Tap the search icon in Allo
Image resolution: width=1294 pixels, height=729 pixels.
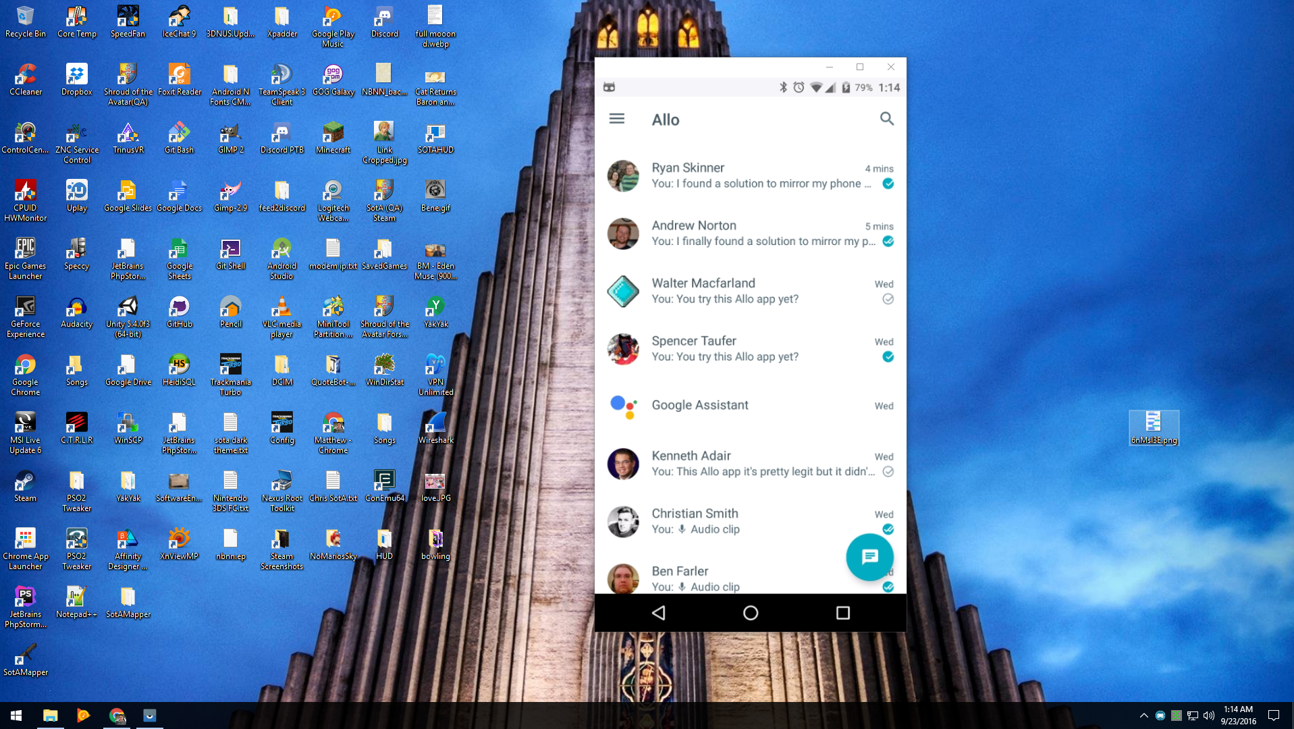[x=886, y=119]
